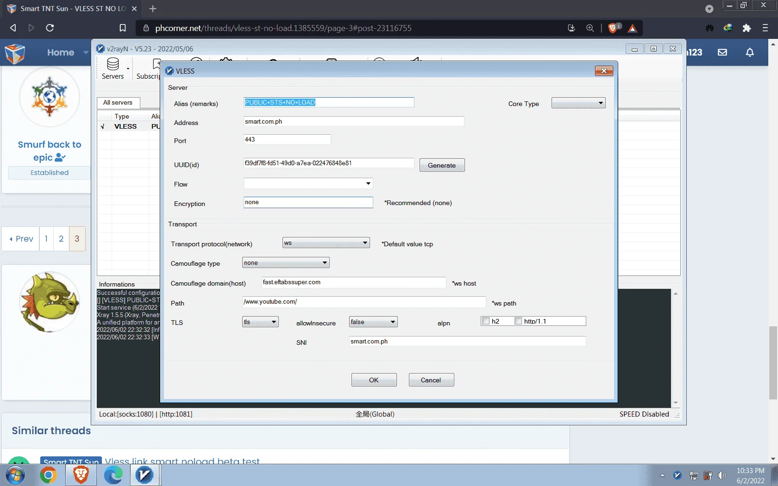Confirm the VLESS dialog with OK

[374, 380]
